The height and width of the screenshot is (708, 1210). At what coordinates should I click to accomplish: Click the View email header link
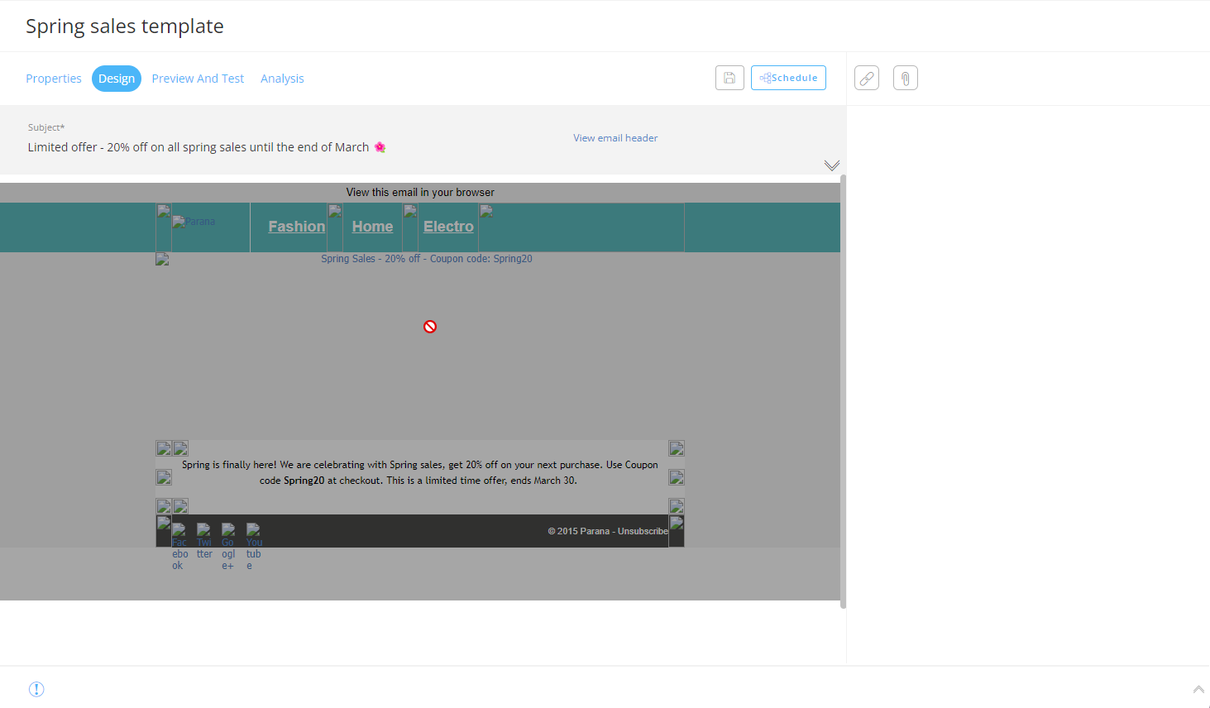[x=615, y=138]
